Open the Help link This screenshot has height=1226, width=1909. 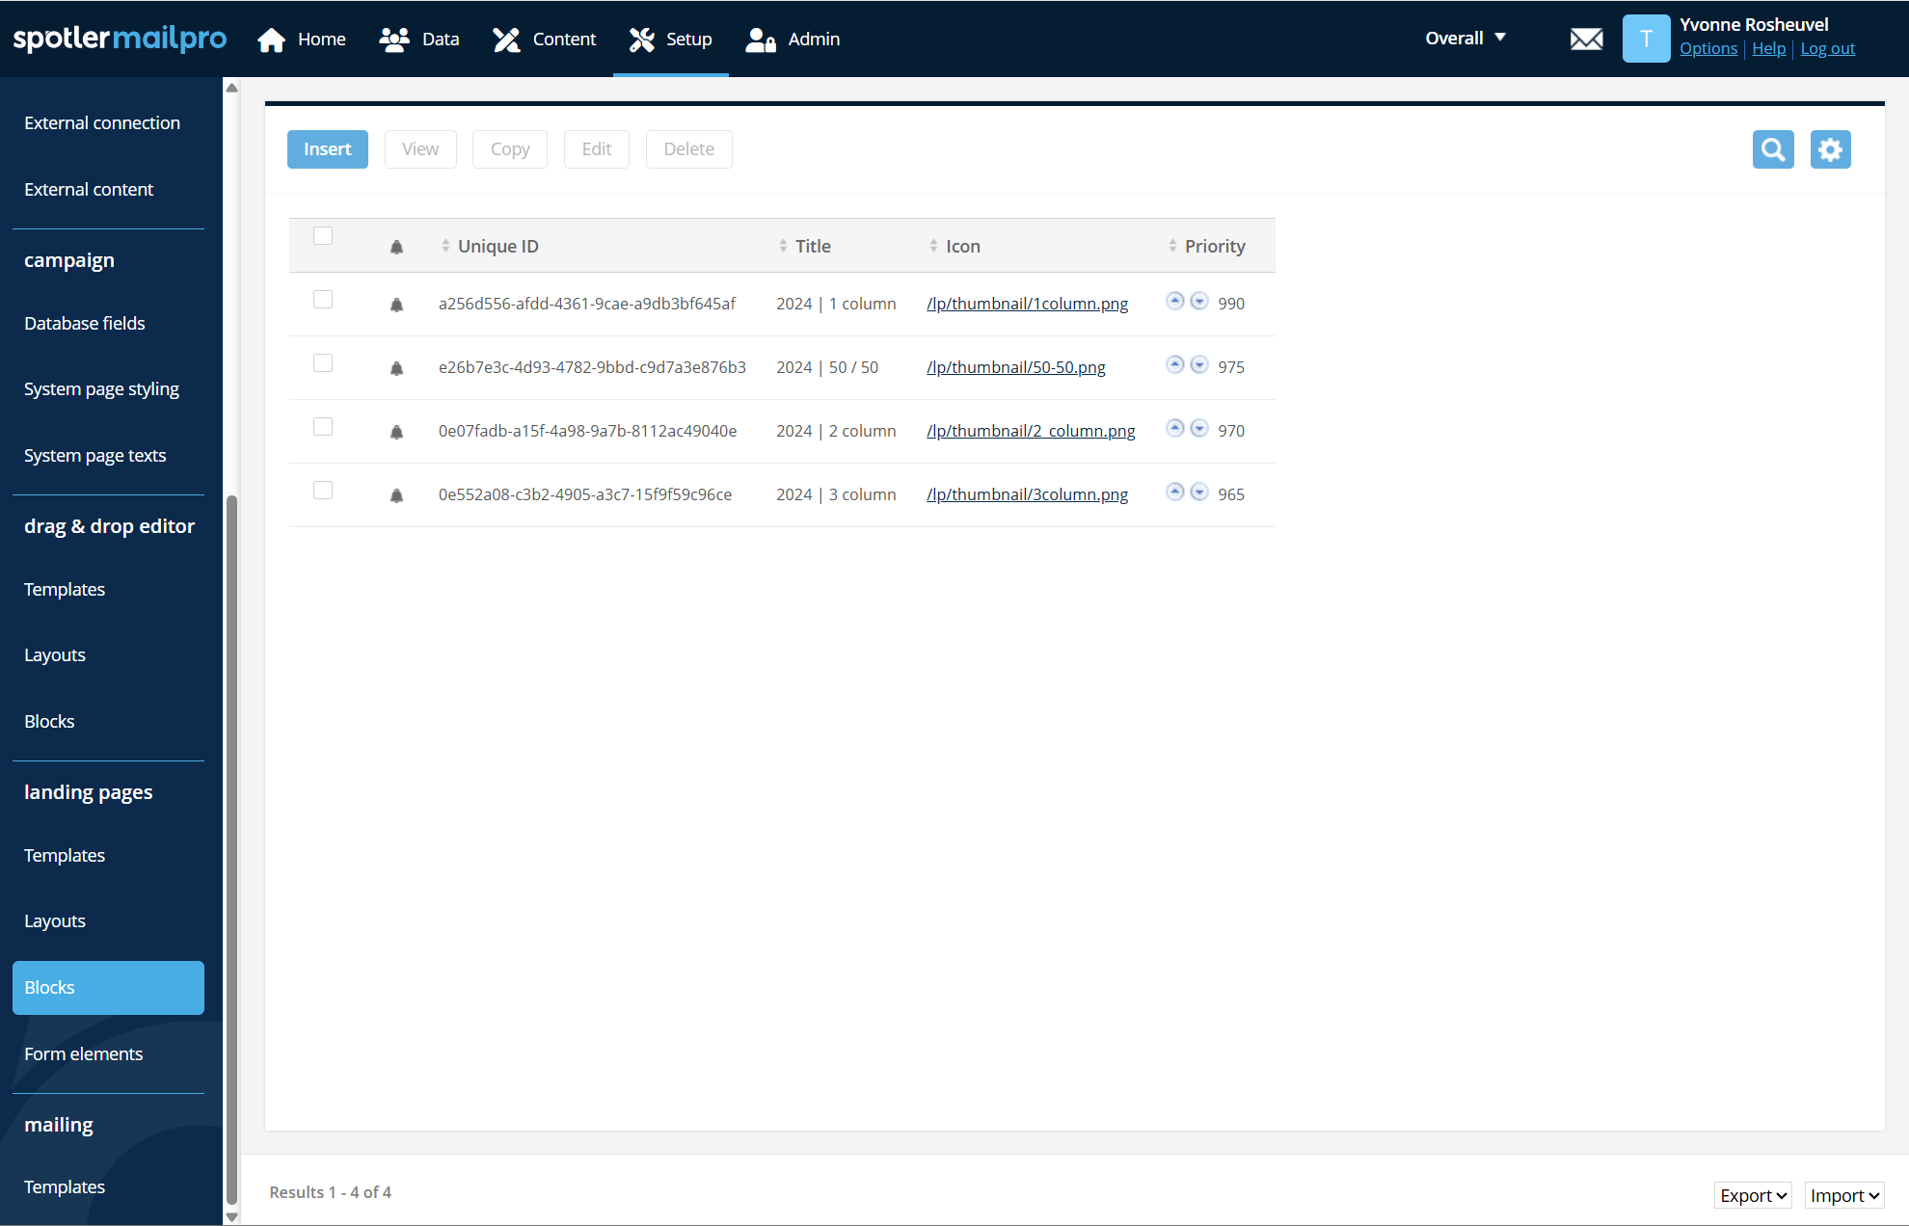[x=1769, y=48]
